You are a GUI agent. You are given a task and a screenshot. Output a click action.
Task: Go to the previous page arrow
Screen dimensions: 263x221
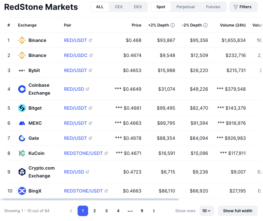click(71, 211)
